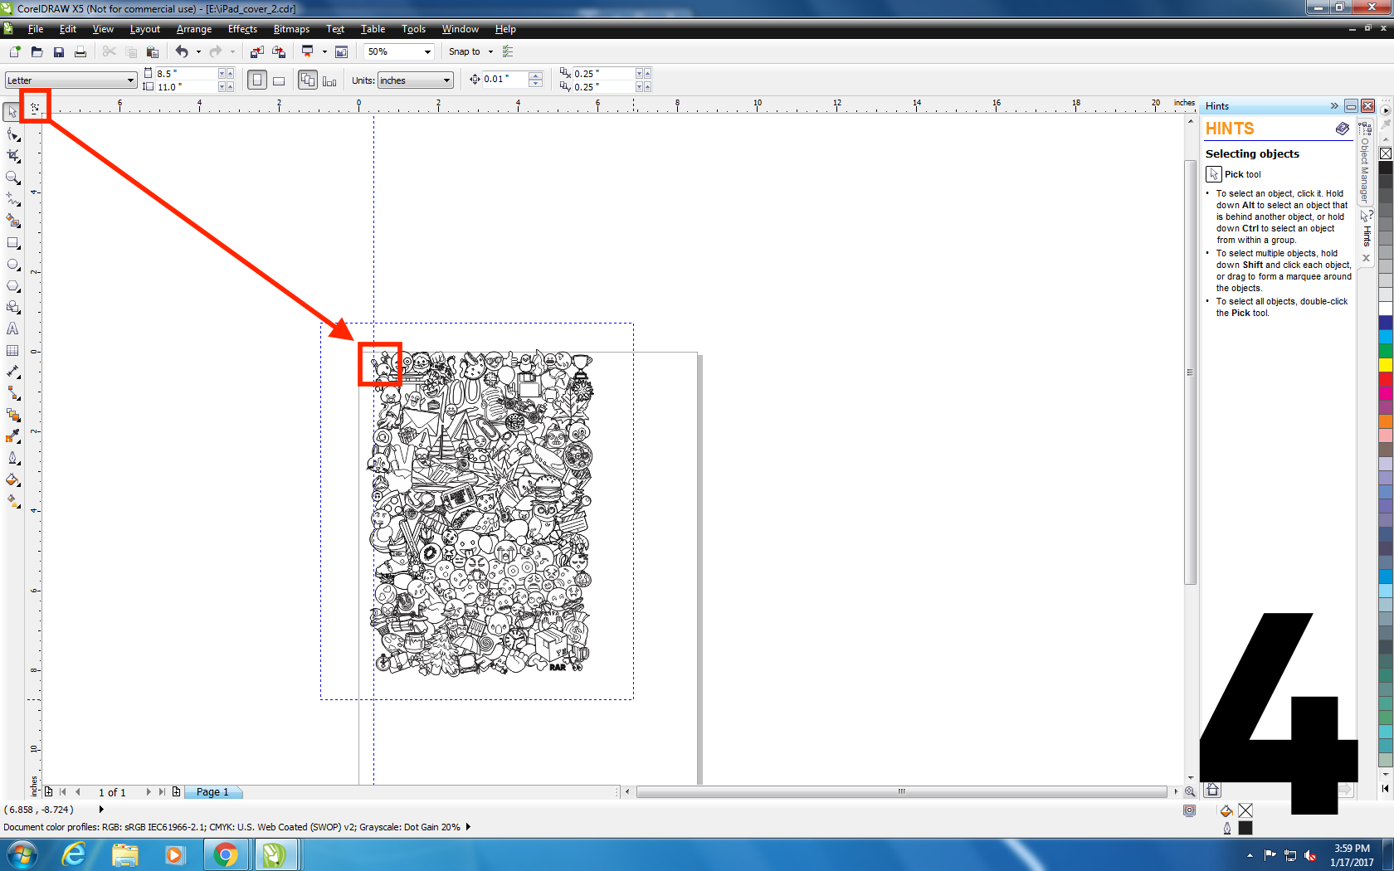
Task: Launch Google Chrome from the taskbar
Action: 226,854
